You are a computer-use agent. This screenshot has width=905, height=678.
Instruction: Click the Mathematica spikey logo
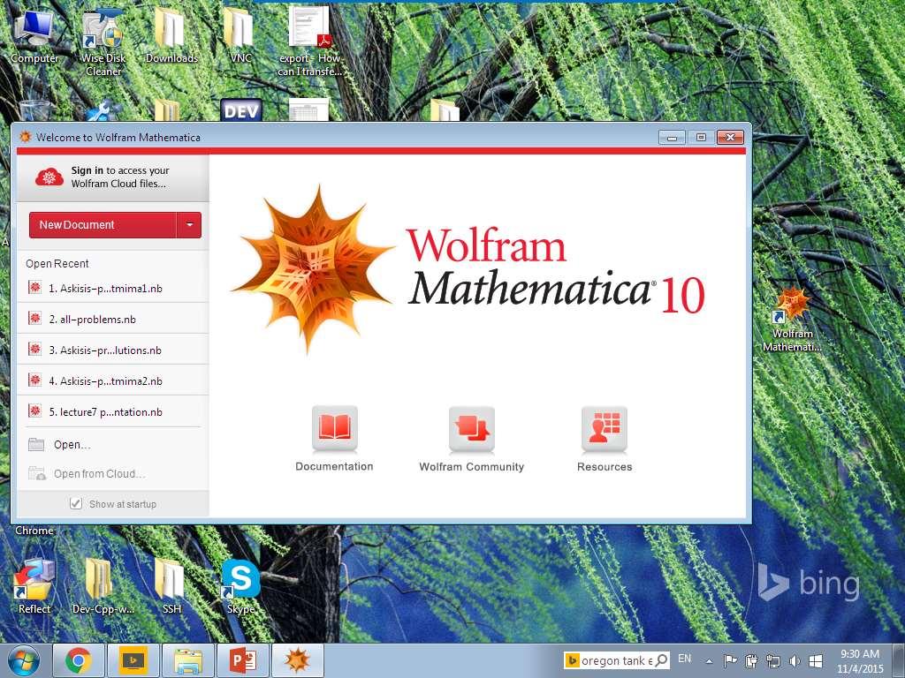point(312,269)
